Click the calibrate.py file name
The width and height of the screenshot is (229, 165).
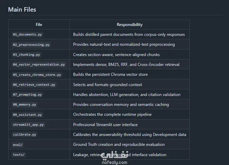(24, 135)
